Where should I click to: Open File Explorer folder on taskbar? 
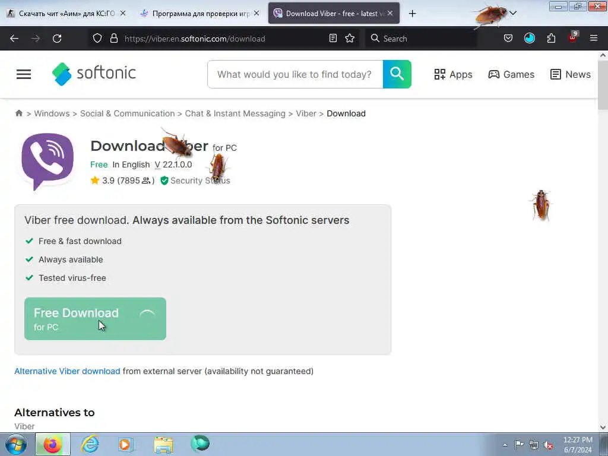pos(163,445)
